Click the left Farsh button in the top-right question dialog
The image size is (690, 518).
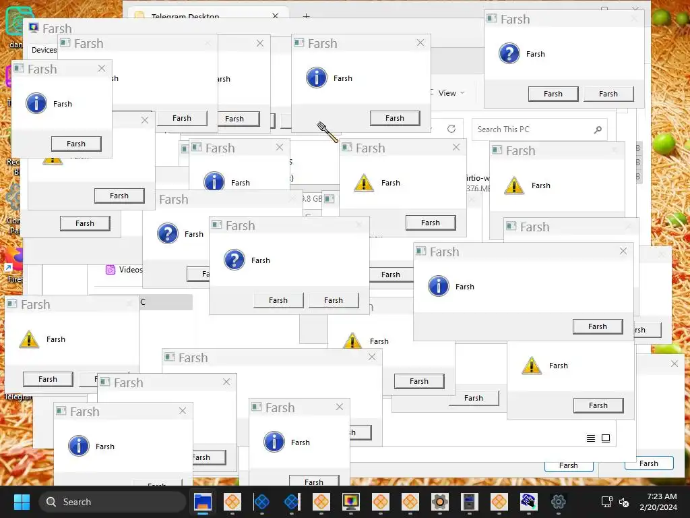click(553, 94)
